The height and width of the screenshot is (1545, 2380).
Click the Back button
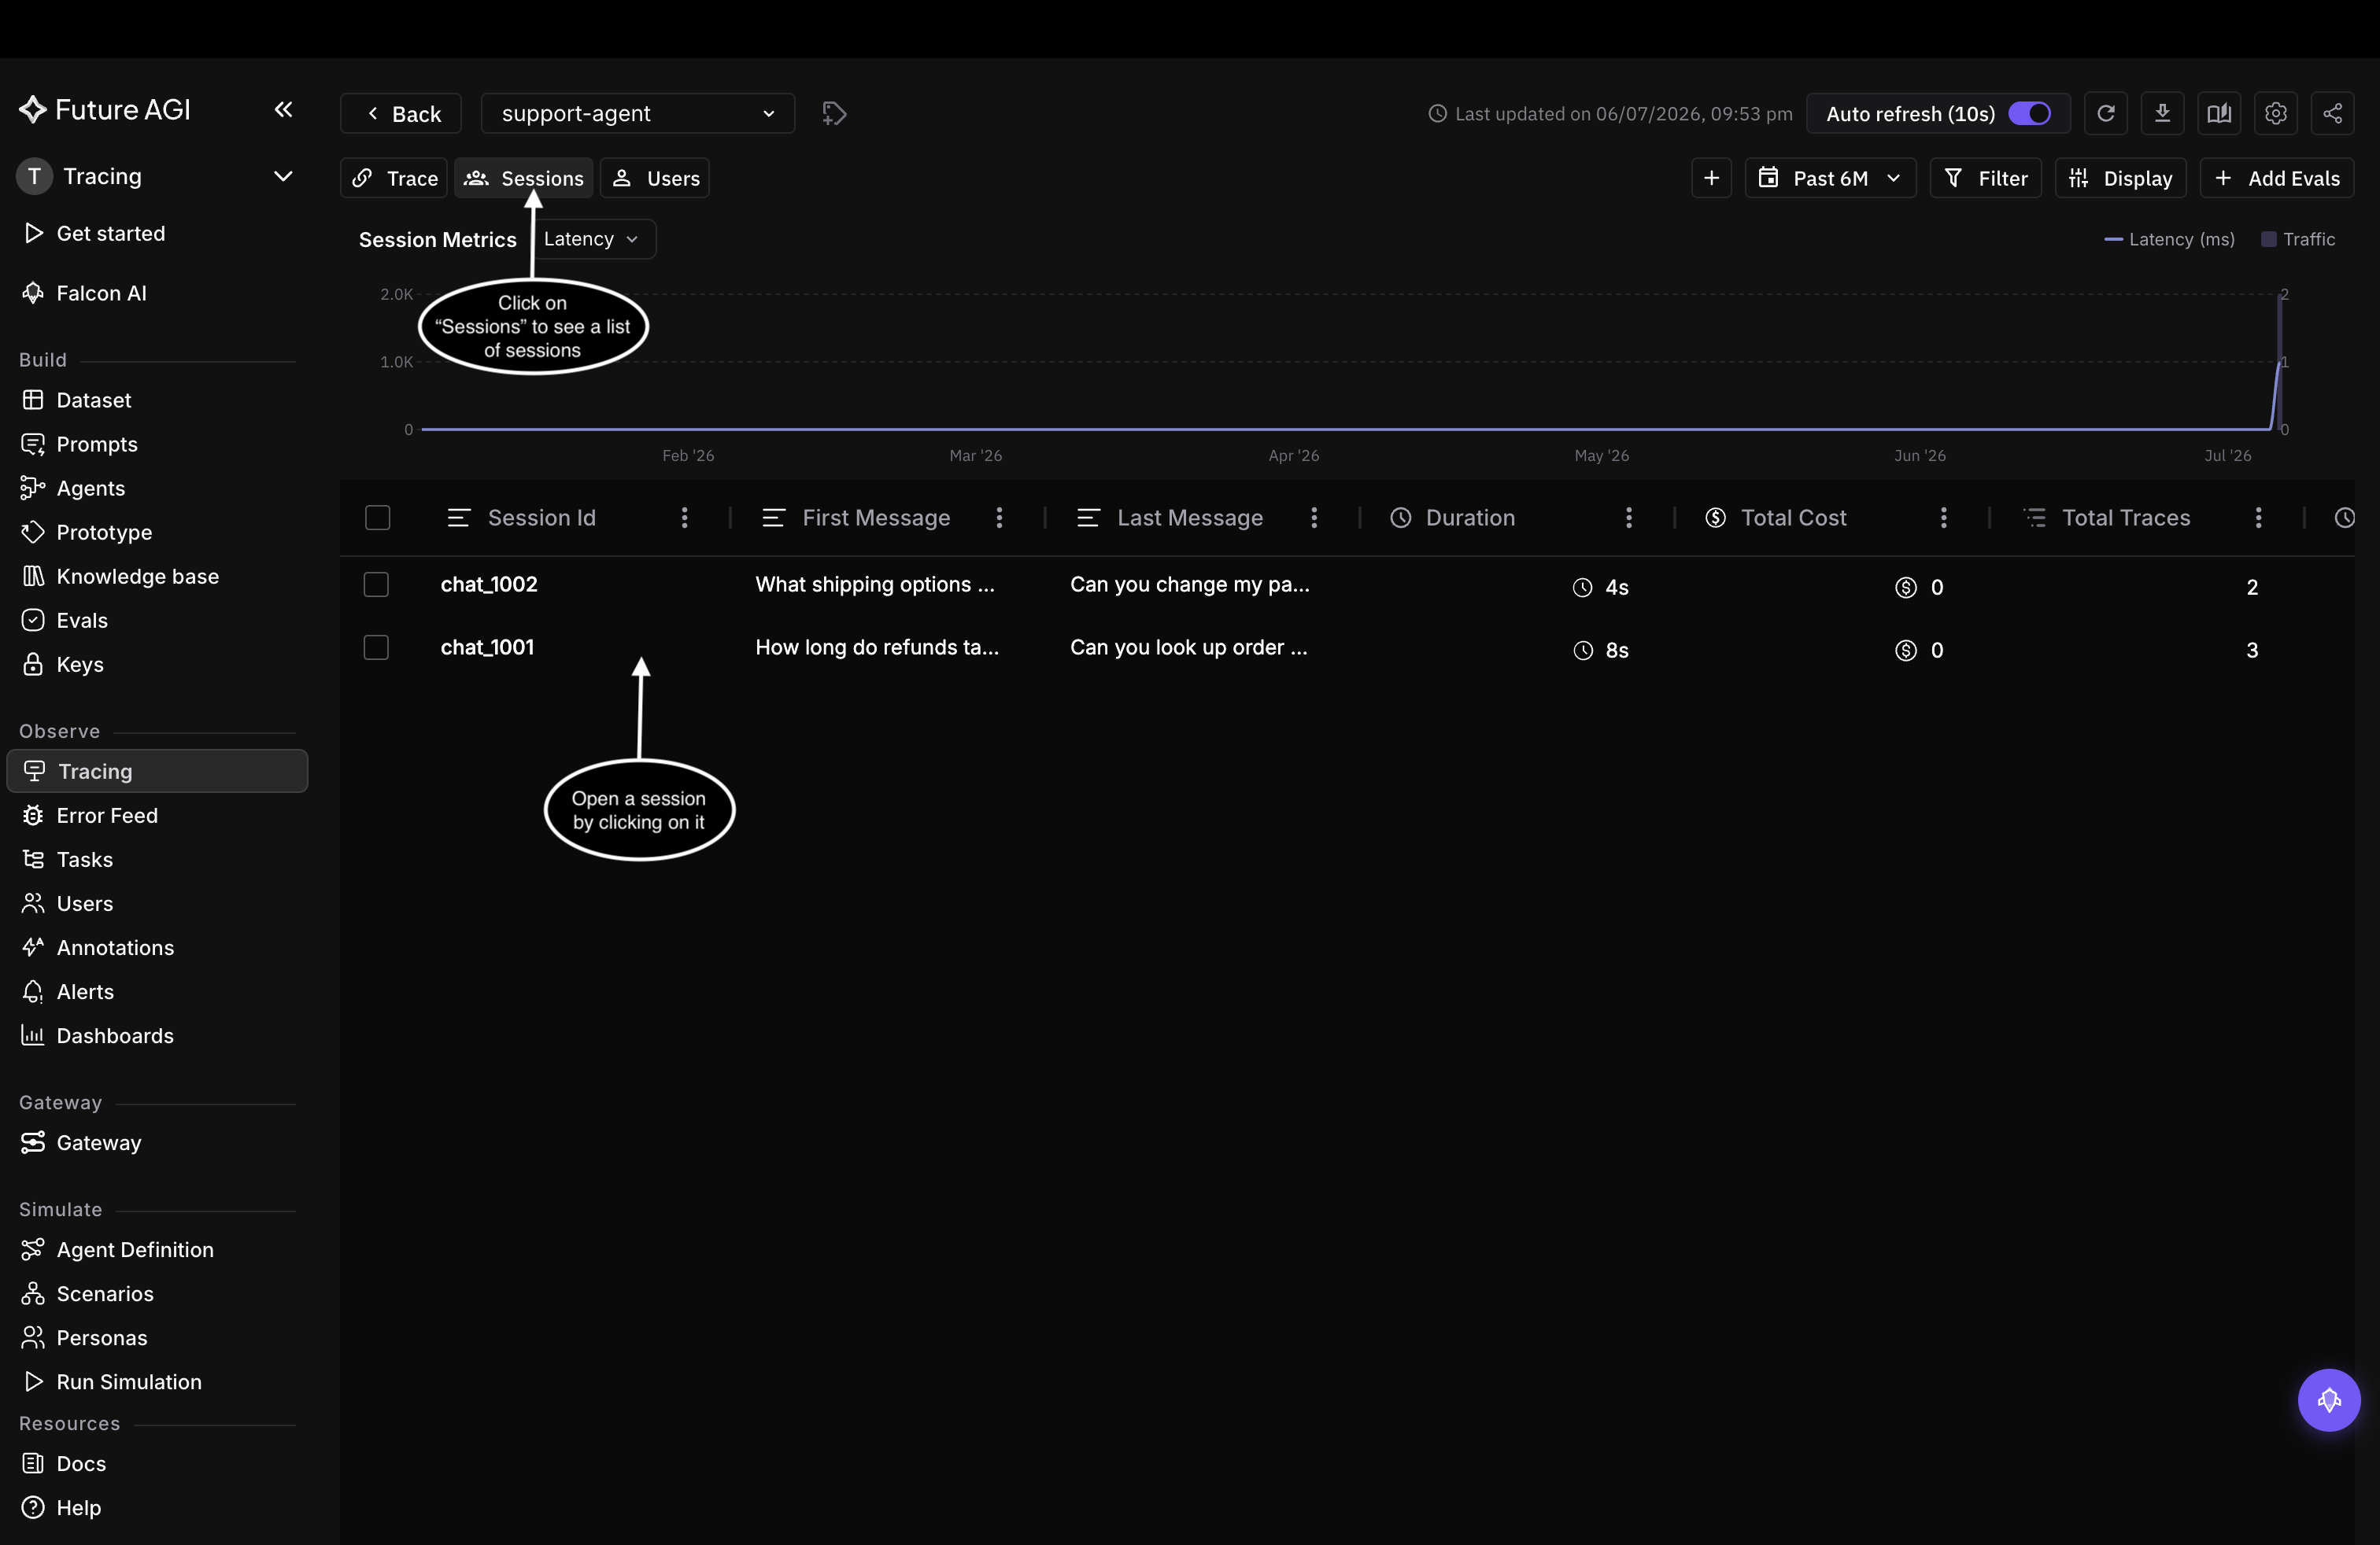[x=401, y=113]
